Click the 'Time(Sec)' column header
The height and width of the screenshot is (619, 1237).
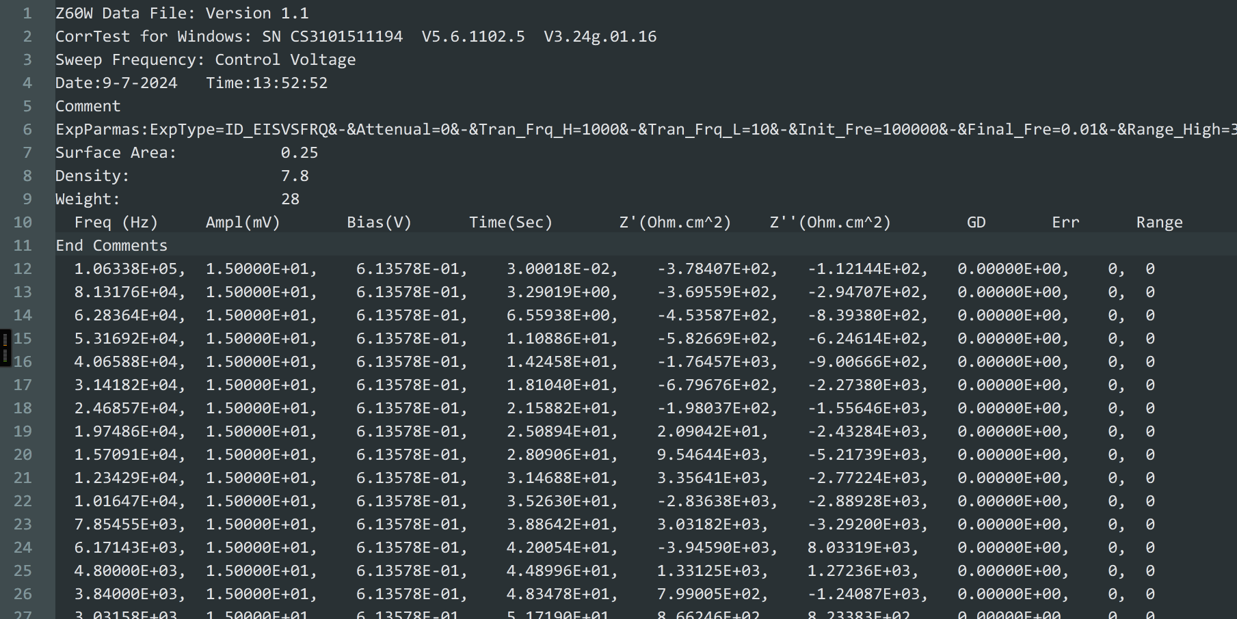click(510, 222)
